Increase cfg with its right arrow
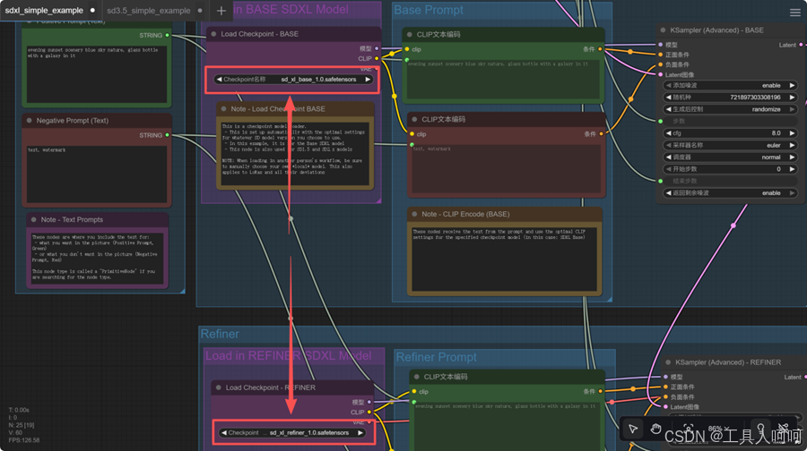Image resolution: width=807 pixels, height=451 pixels. pos(792,133)
